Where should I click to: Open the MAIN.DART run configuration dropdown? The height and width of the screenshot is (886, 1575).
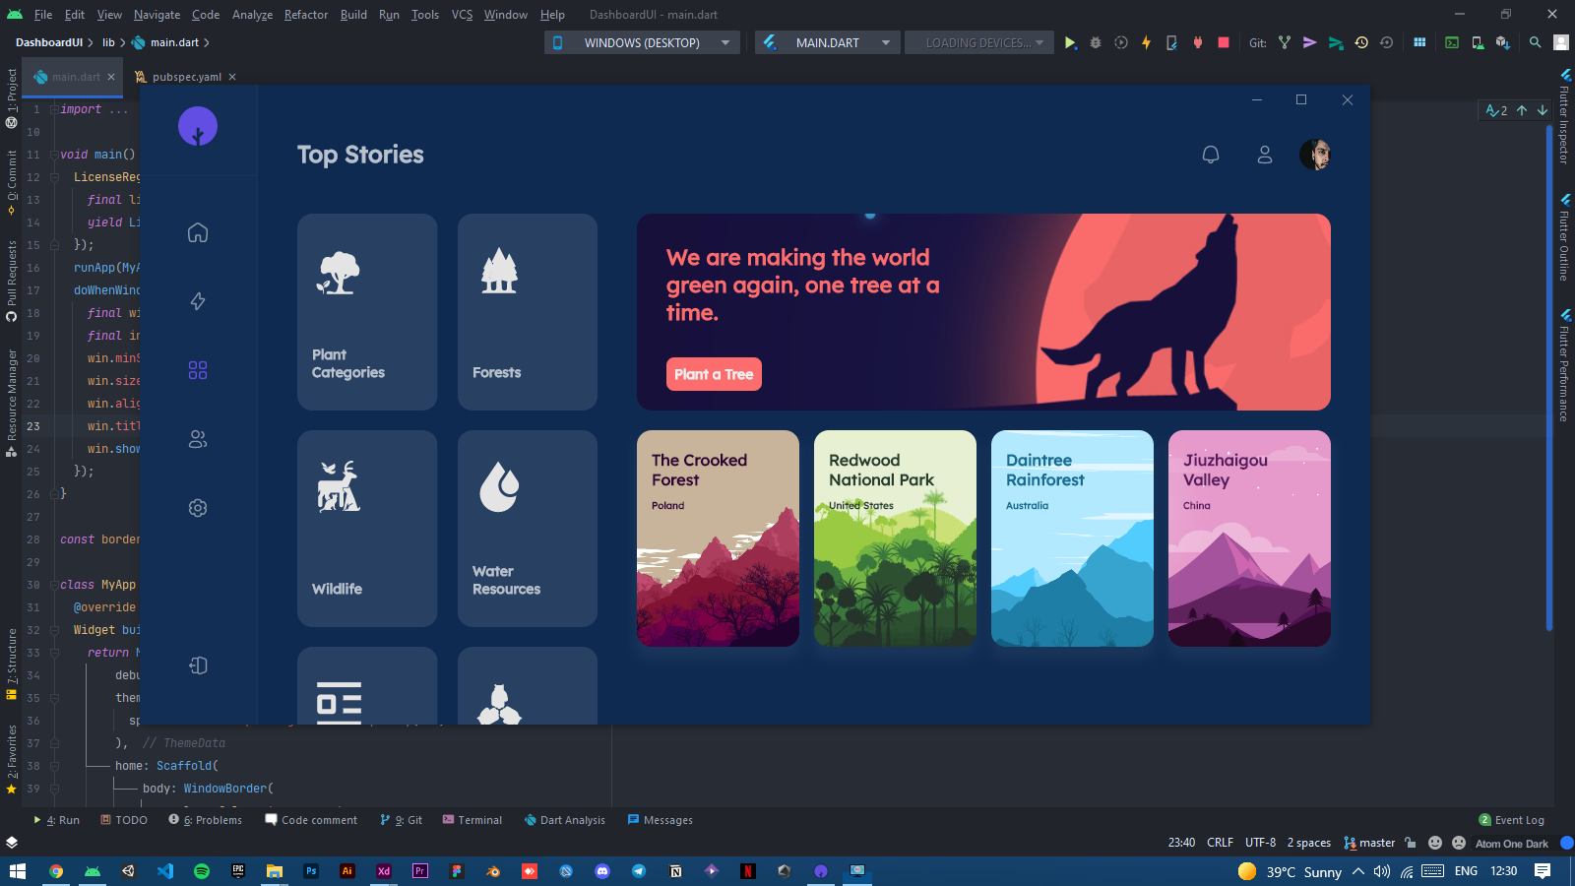827,42
